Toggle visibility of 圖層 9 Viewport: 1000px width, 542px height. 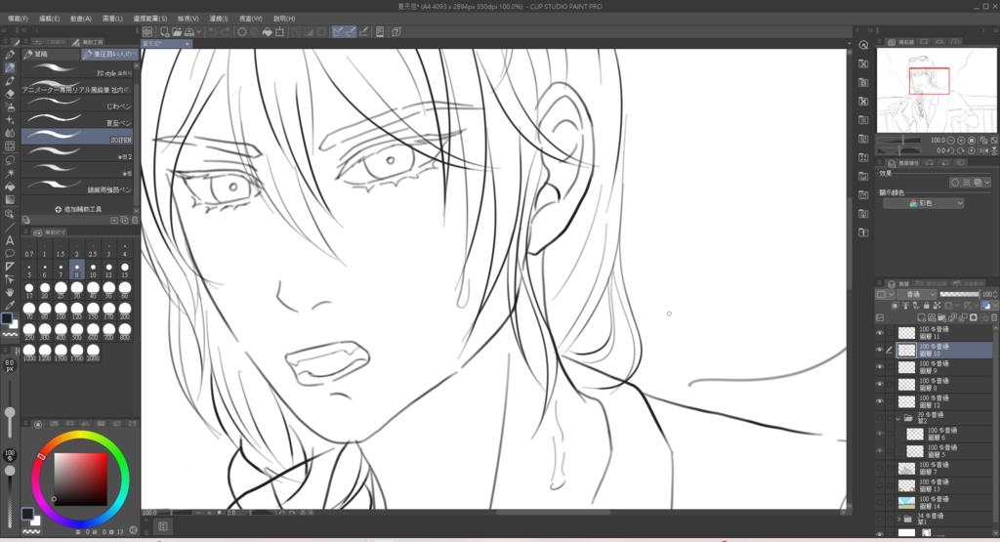click(x=880, y=367)
